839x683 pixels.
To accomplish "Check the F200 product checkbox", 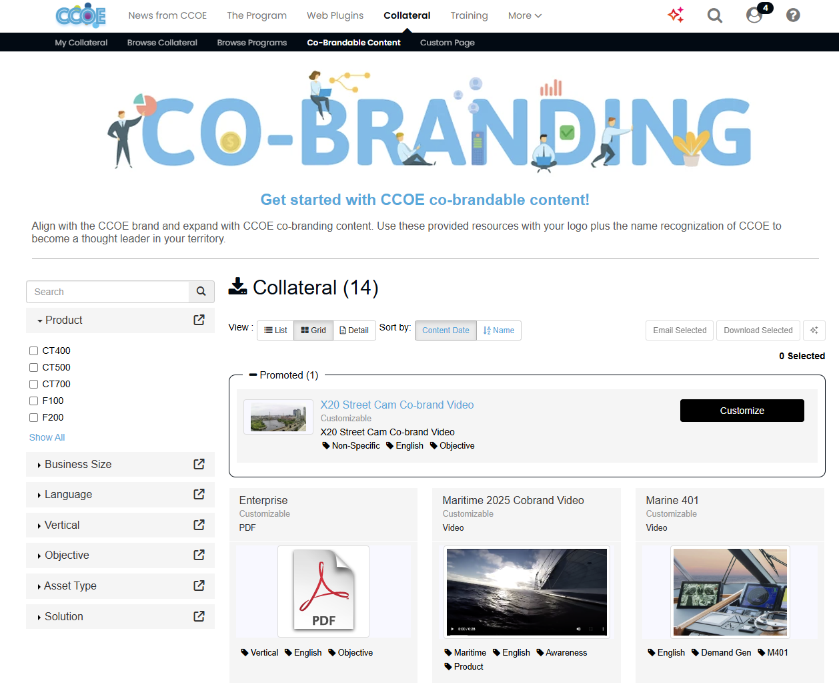I will [x=33, y=417].
